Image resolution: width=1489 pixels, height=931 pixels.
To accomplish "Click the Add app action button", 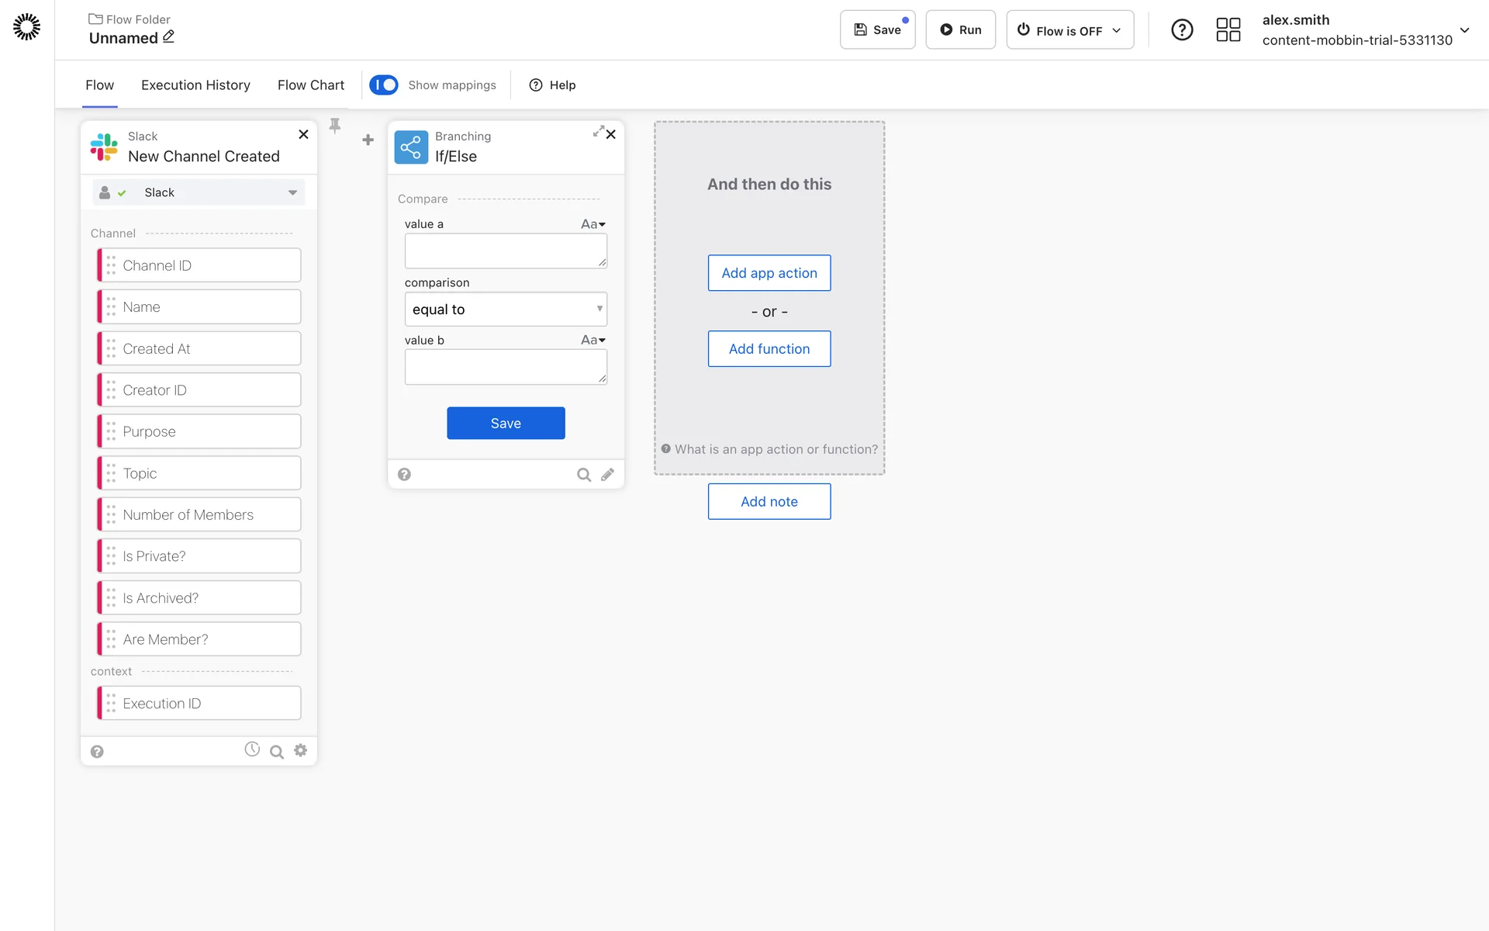I will pyautogui.click(x=769, y=273).
